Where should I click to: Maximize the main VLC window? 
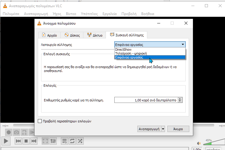coord(206,6)
